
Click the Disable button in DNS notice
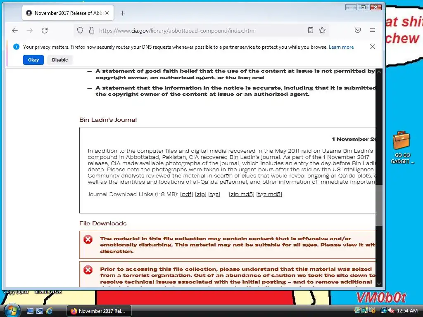click(60, 60)
